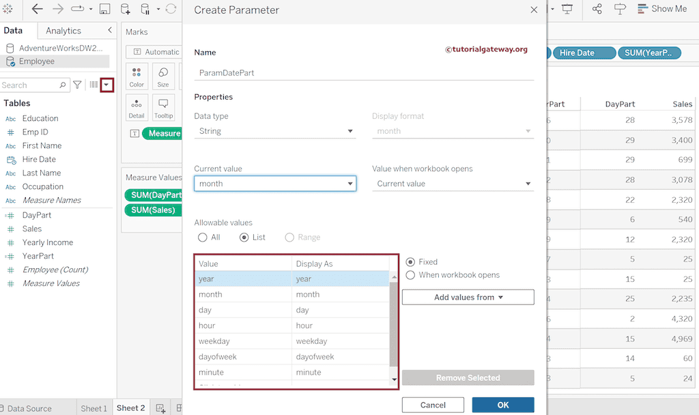
Task: Expand the Add values from menu
Action: click(468, 297)
